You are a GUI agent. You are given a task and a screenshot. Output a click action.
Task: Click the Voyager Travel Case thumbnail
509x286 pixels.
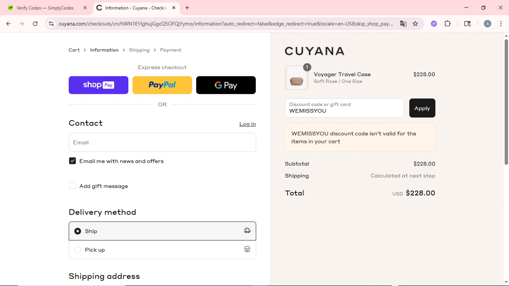tap(297, 78)
